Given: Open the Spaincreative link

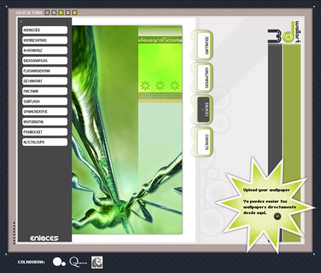Looking at the screenshot, I should coord(45,111).
